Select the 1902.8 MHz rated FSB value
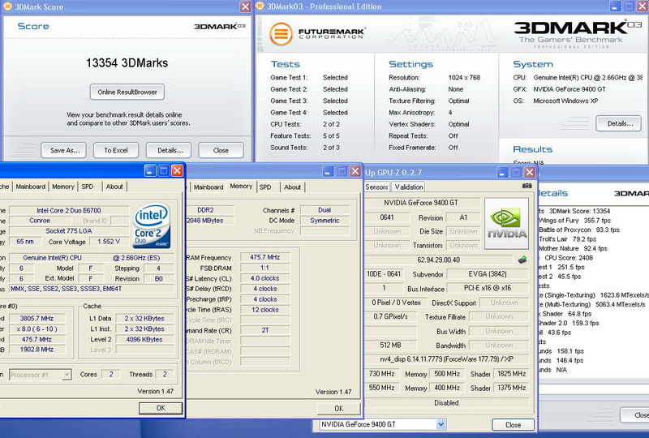649x438 pixels. 37,350
